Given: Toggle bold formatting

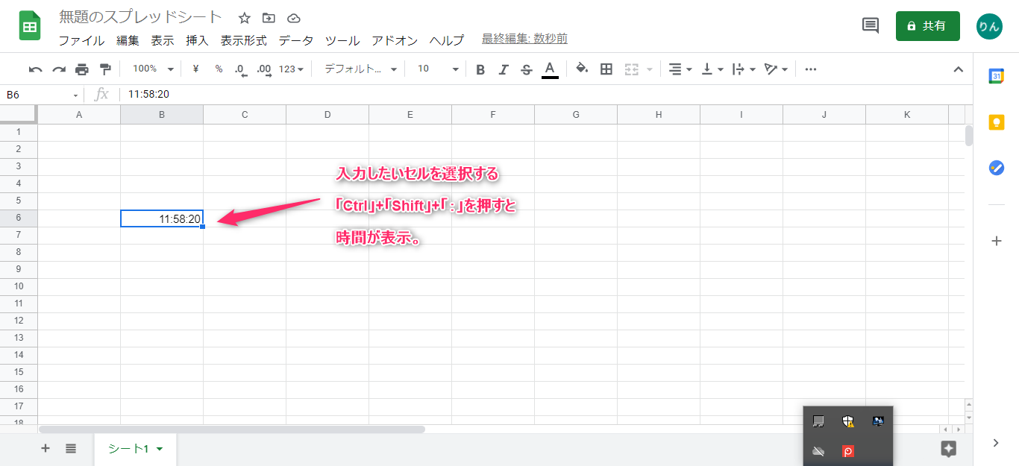Looking at the screenshot, I should [x=480, y=69].
